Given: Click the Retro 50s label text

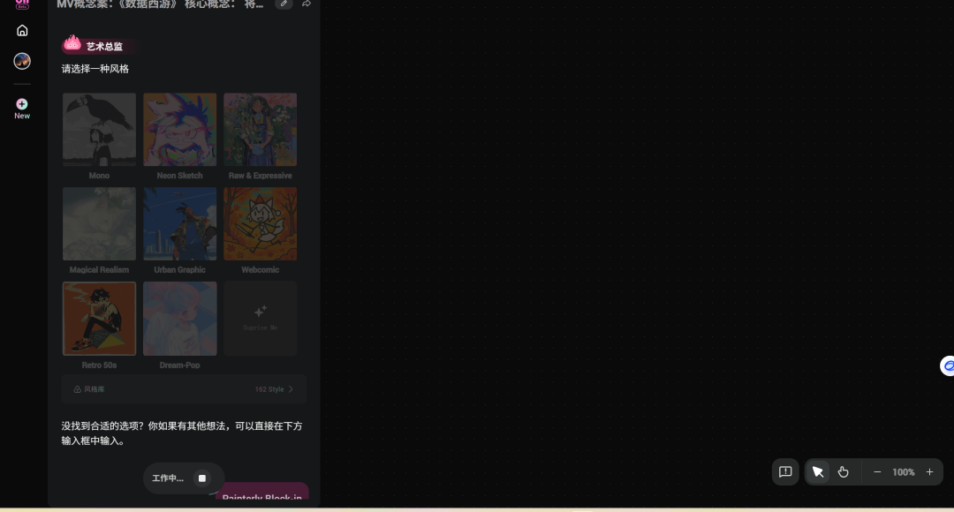Looking at the screenshot, I should point(99,365).
